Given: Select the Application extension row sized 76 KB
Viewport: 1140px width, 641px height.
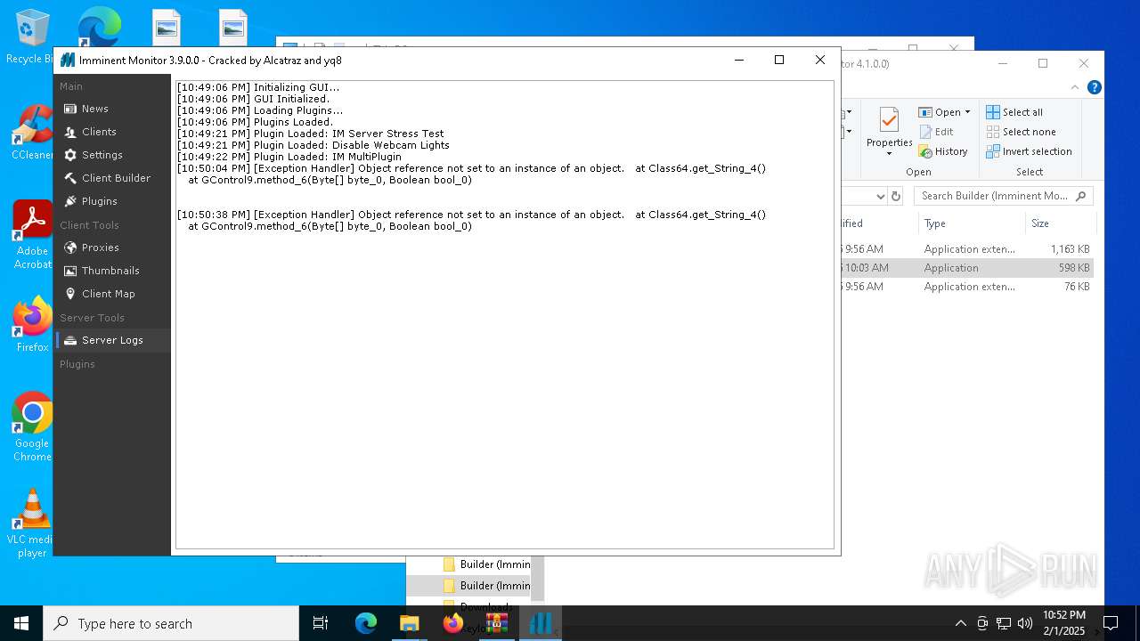Looking at the screenshot, I should pyautogui.click(x=966, y=287).
